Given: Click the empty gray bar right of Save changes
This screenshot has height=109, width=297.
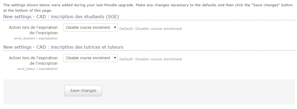Looking at the screenshot, I should click(190, 92).
